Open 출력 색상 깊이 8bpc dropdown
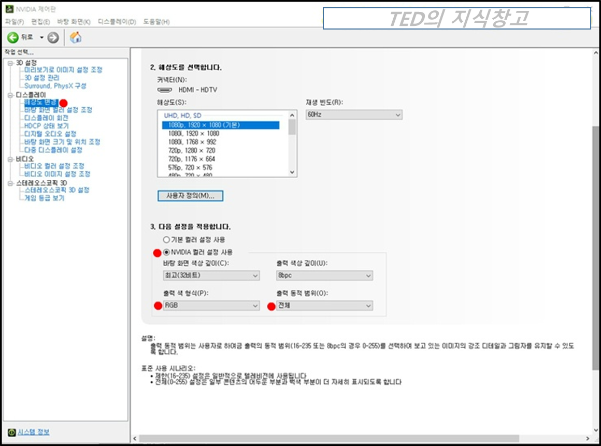Viewport: 601px width, 446px height. pos(325,276)
